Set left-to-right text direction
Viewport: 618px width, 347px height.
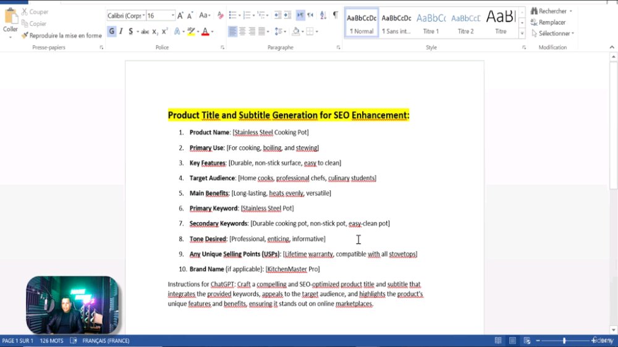point(300,15)
